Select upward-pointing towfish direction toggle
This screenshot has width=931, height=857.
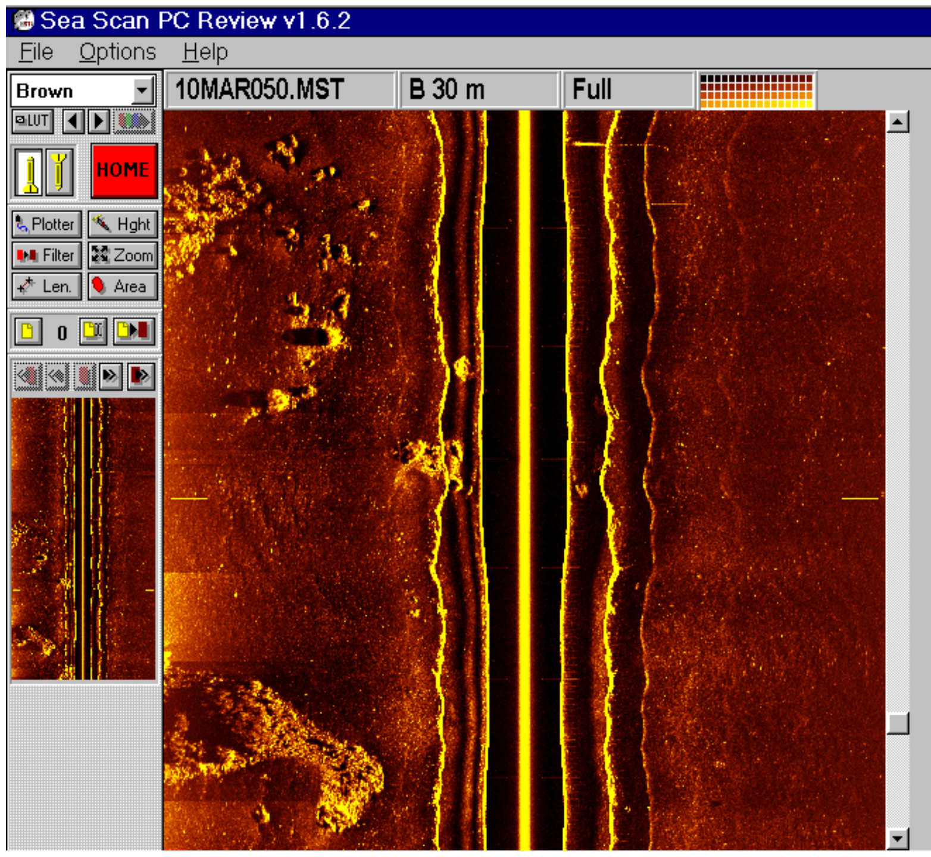(29, 173)
